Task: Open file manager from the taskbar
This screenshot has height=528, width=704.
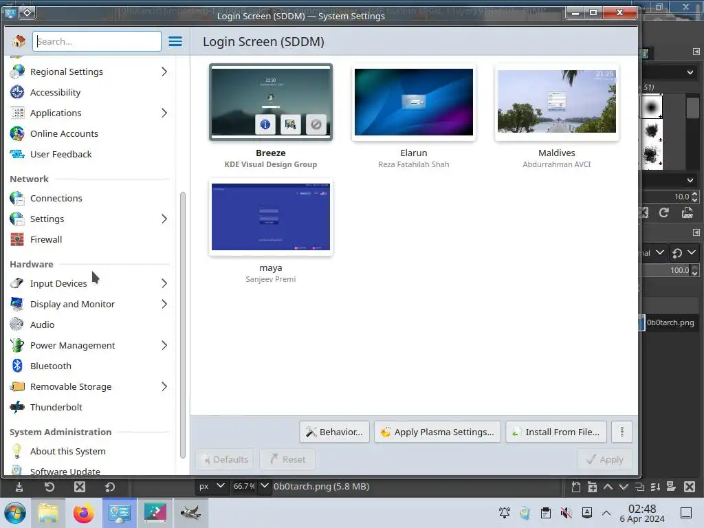Action: point(48,513)
